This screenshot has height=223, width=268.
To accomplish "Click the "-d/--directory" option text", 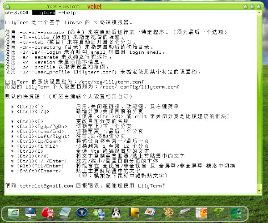I will click(x=40, y=47).
